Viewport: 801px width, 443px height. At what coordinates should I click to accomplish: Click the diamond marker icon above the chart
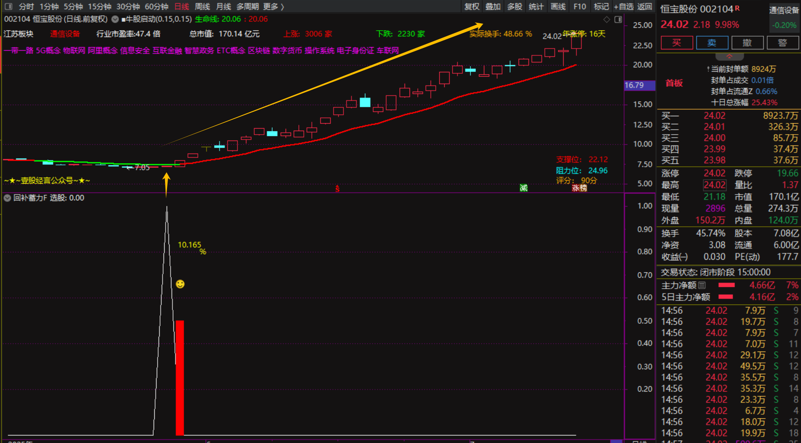(x=607, y=19)
